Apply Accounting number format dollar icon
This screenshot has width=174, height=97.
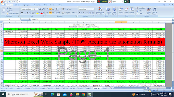[80, 13]
